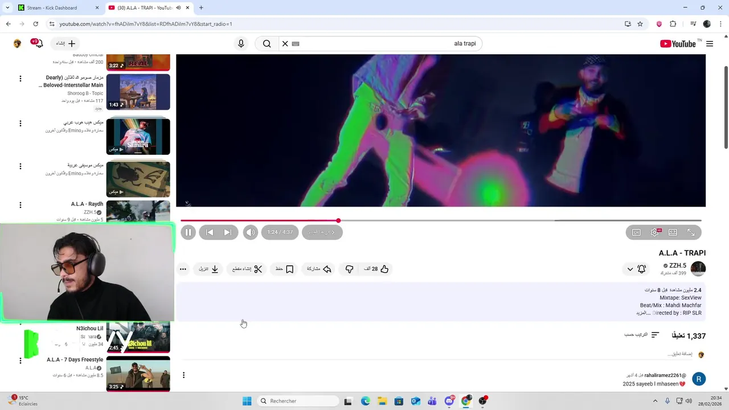This screenshot has height=410, width=729.
Task: Open options menu for rahaliramez2261 comment
Action: pos(183,375)
